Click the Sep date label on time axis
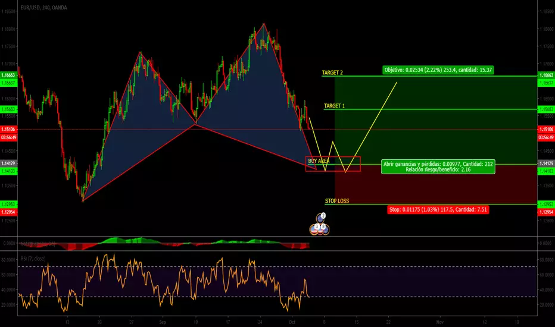The height and width of the screenshot is (327, 555). pos(163,322)
